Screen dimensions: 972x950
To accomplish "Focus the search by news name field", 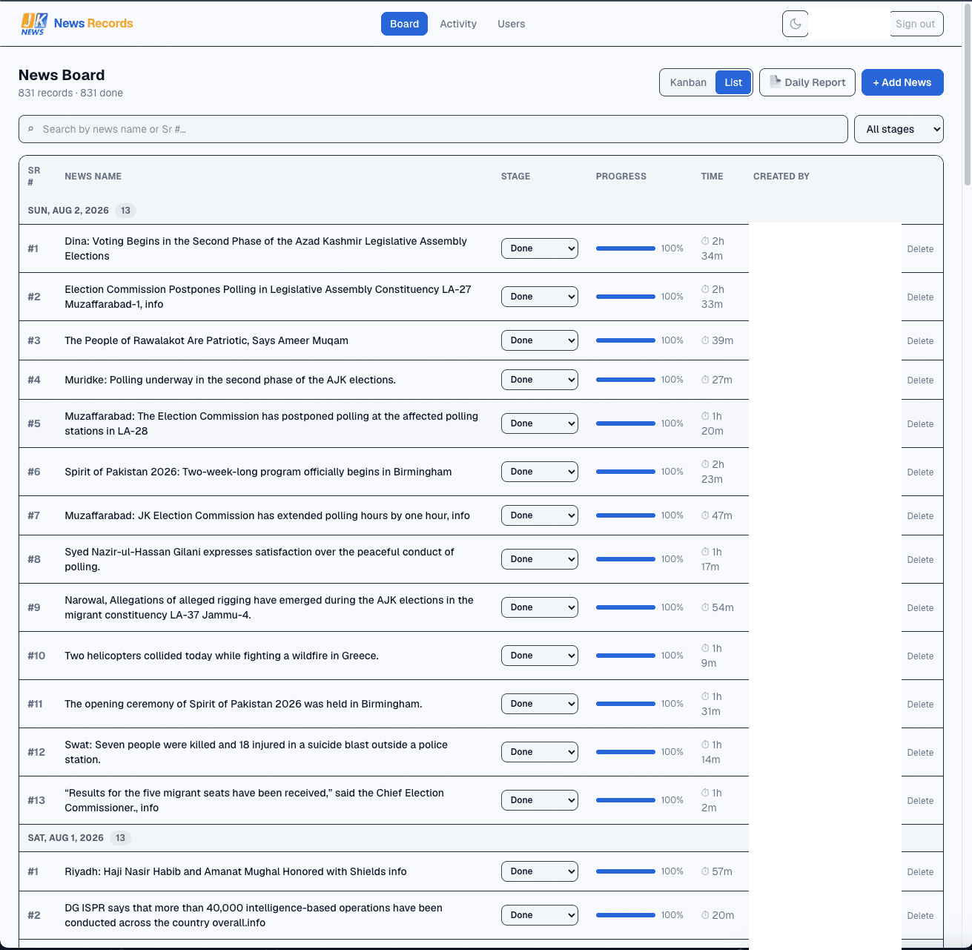I will click(x=433, y=129).
